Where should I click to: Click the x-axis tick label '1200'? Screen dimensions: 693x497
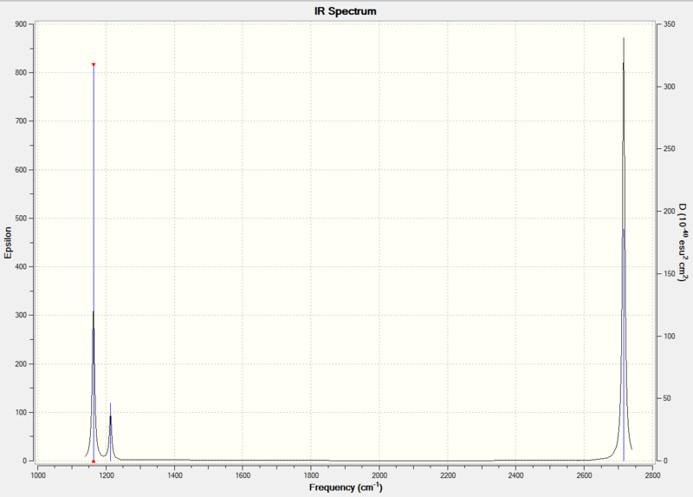click(106, 475)
